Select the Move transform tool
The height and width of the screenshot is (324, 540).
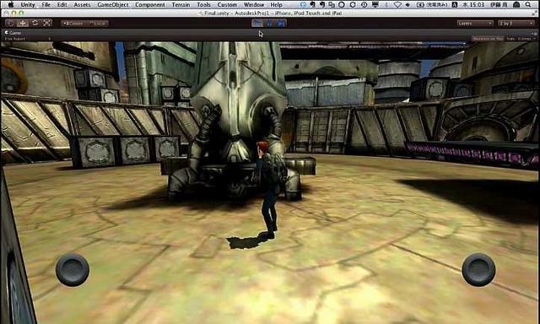[x=23, y=23]
